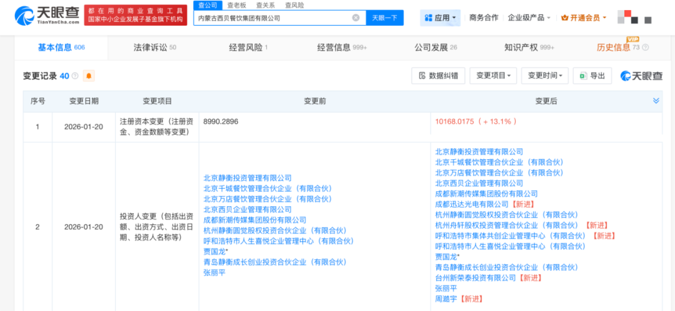Open the 知识产权 tab
675x311 pixels.
pos(529,47)
